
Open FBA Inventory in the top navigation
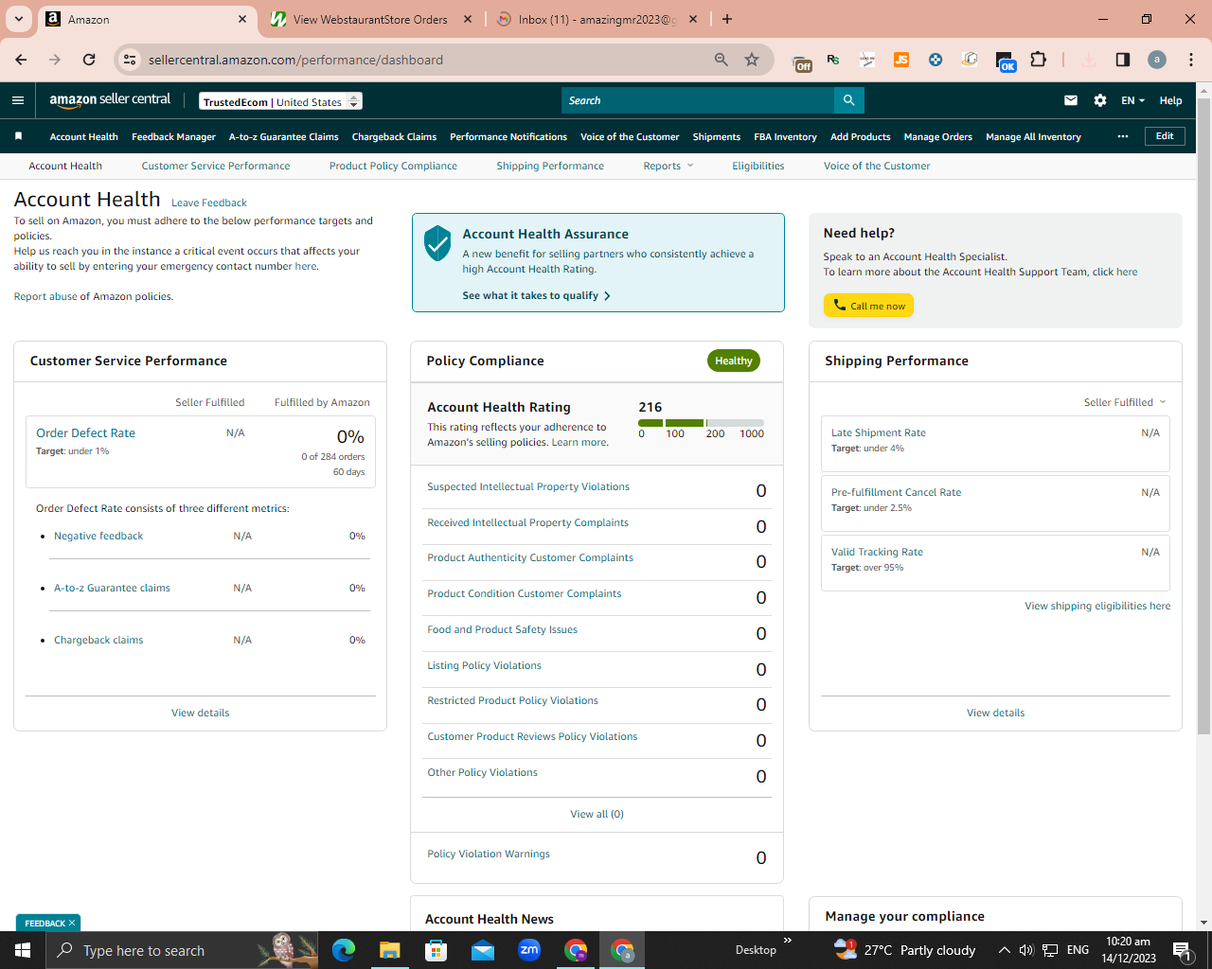click(x=785, y=136)
